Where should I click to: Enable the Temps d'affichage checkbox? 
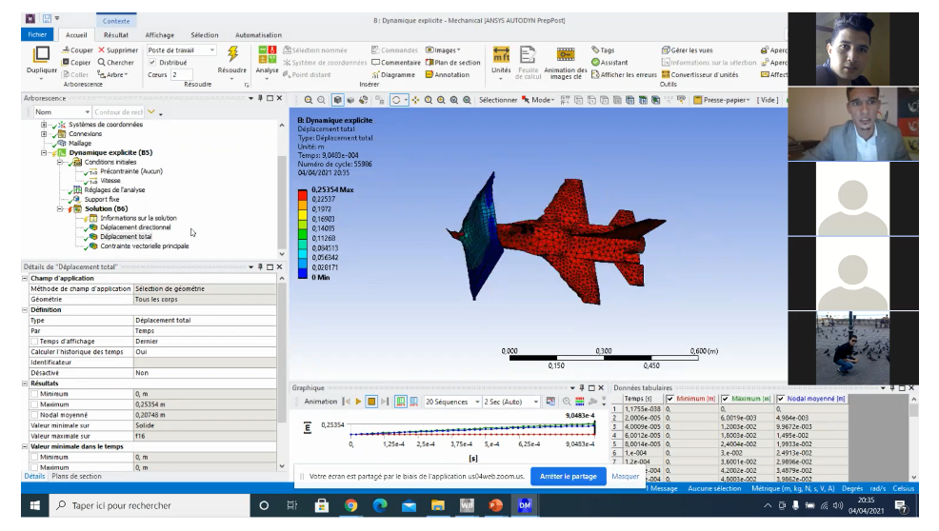[x=34, y=342]
